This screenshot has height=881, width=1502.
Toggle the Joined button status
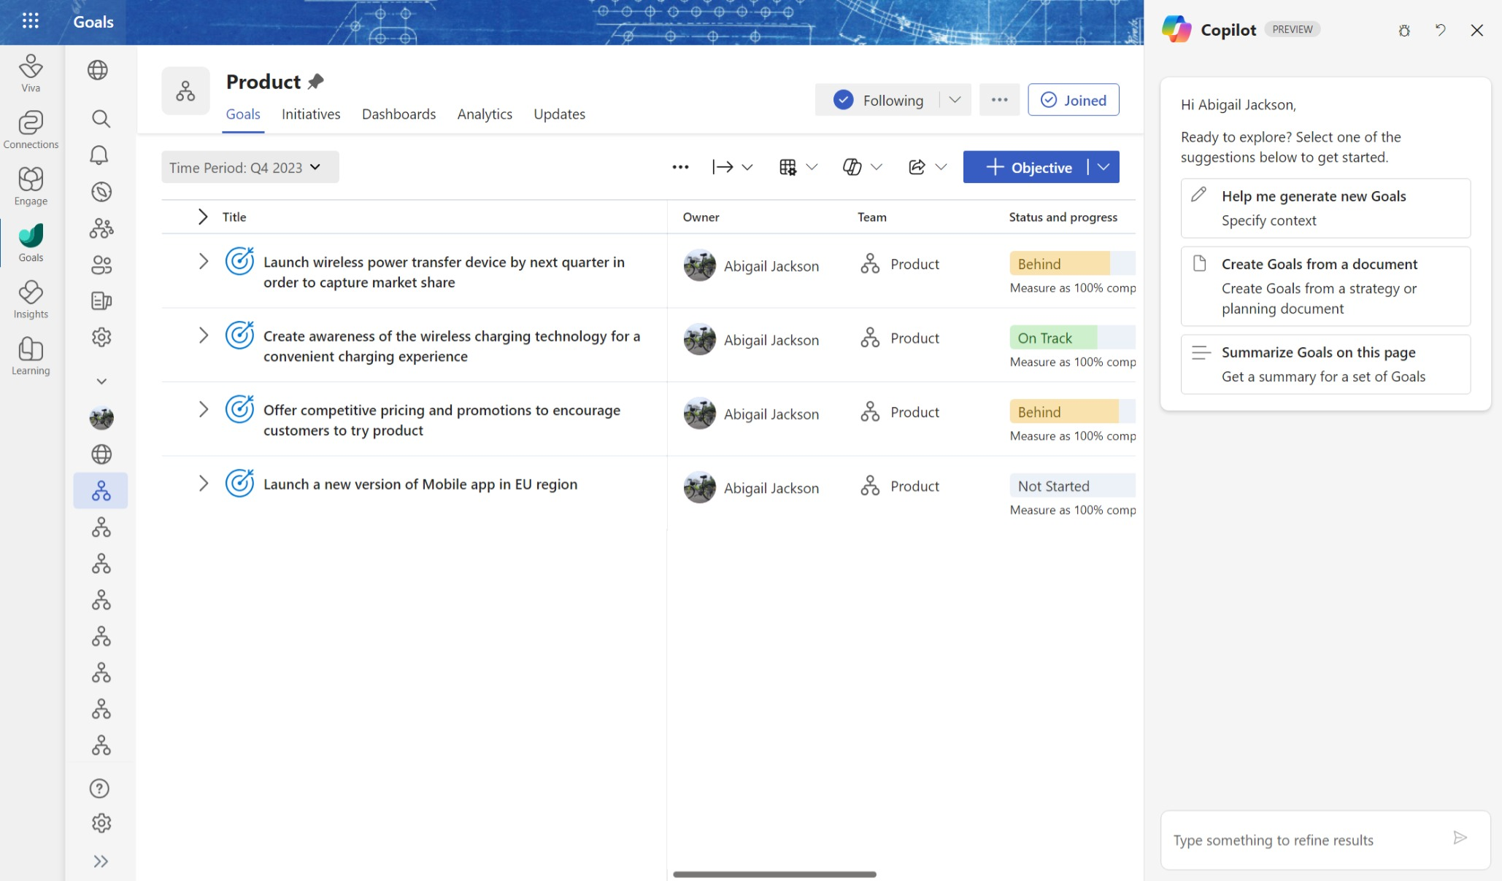tap(1074, 100)
